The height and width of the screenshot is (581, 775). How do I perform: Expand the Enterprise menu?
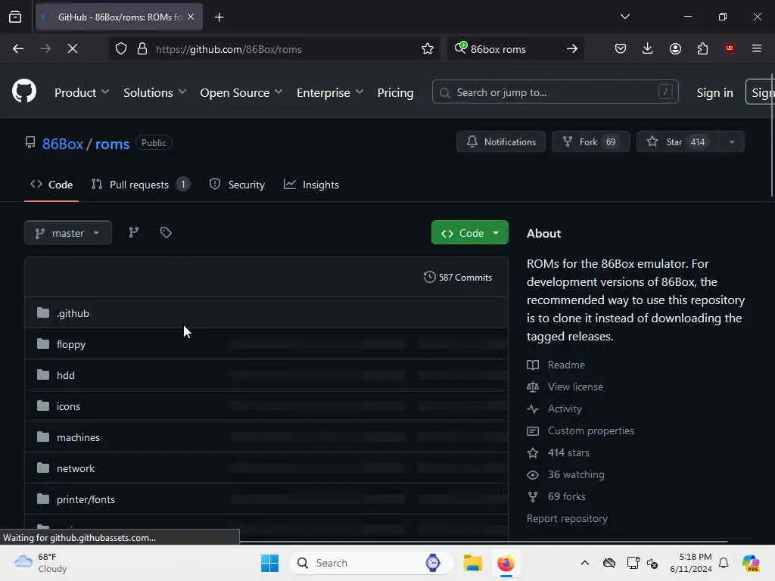click(x=330, y=92)
